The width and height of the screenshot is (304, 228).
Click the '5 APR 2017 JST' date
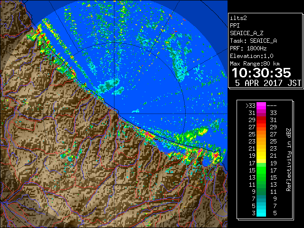268,83
